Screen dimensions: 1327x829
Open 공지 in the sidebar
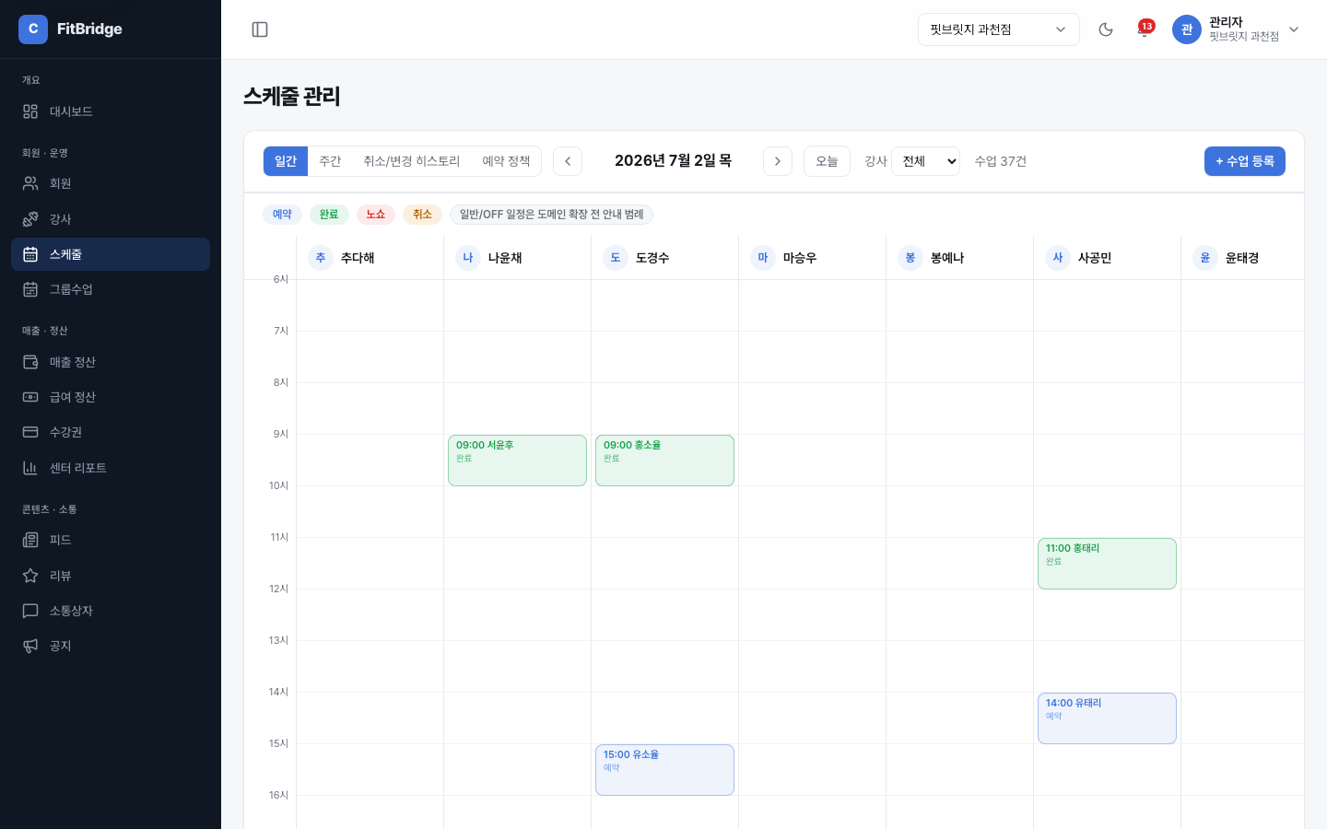(x=111, y=646)
